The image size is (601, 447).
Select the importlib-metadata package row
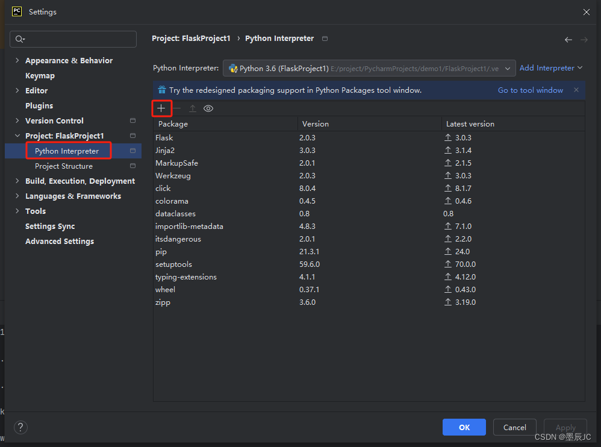pyautogui.click(x=369, y=226)
